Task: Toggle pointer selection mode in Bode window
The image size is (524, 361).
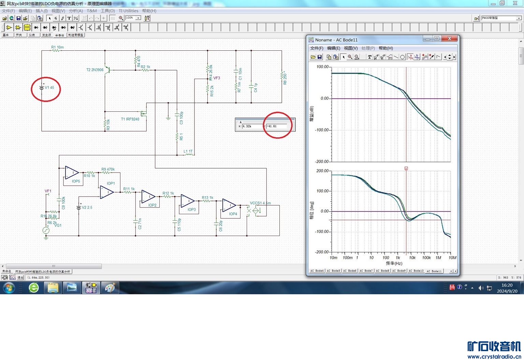Action: pos(344,57)
